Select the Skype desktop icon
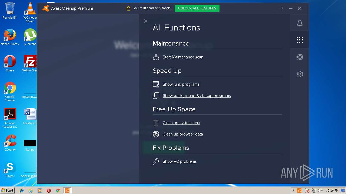The height and width of the screenshot is (194, 346). point(10,169)
